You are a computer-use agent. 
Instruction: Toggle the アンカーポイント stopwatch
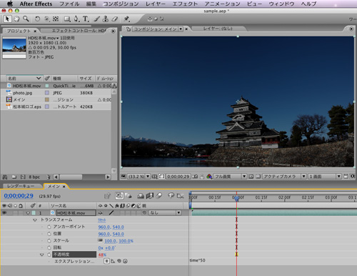point(49,227)
